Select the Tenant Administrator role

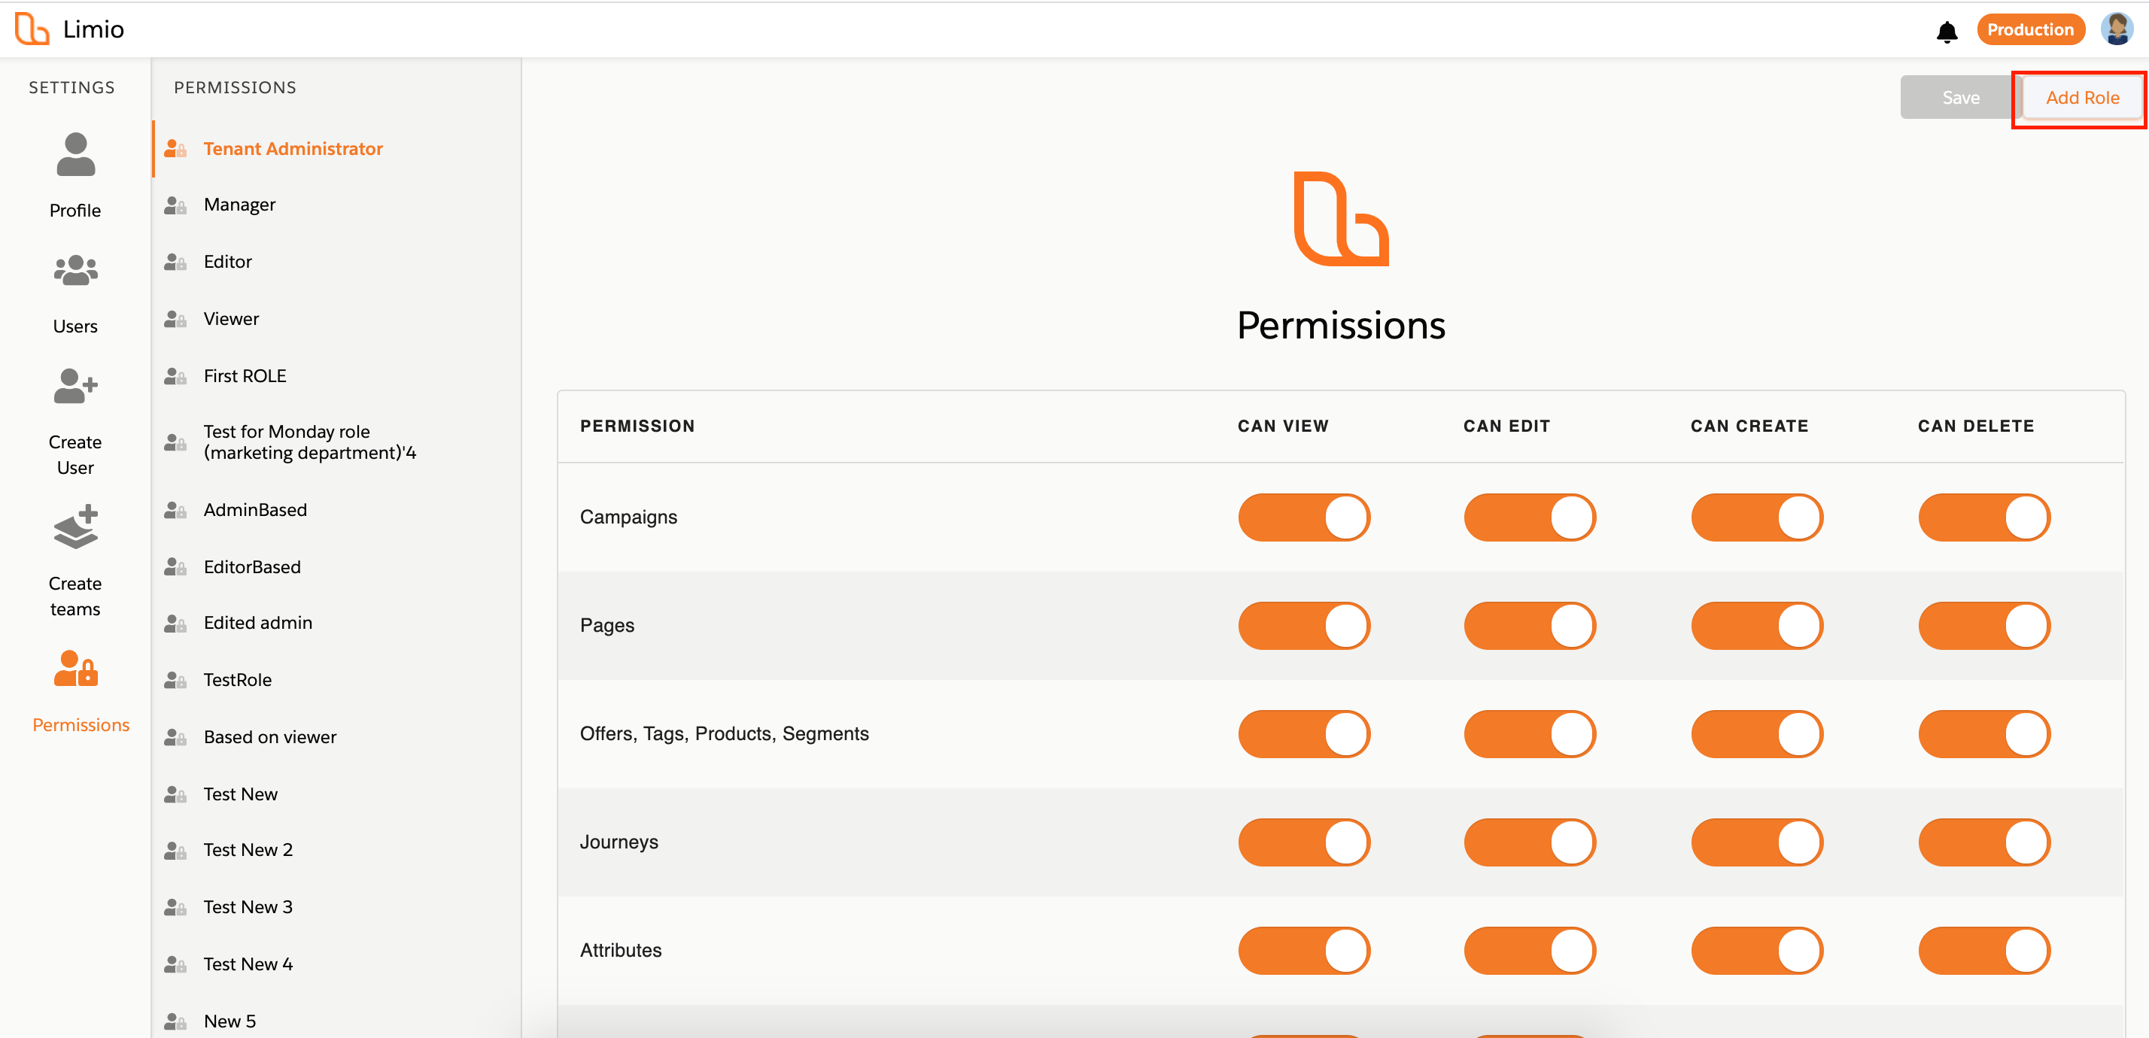click(x=293, y=149)
